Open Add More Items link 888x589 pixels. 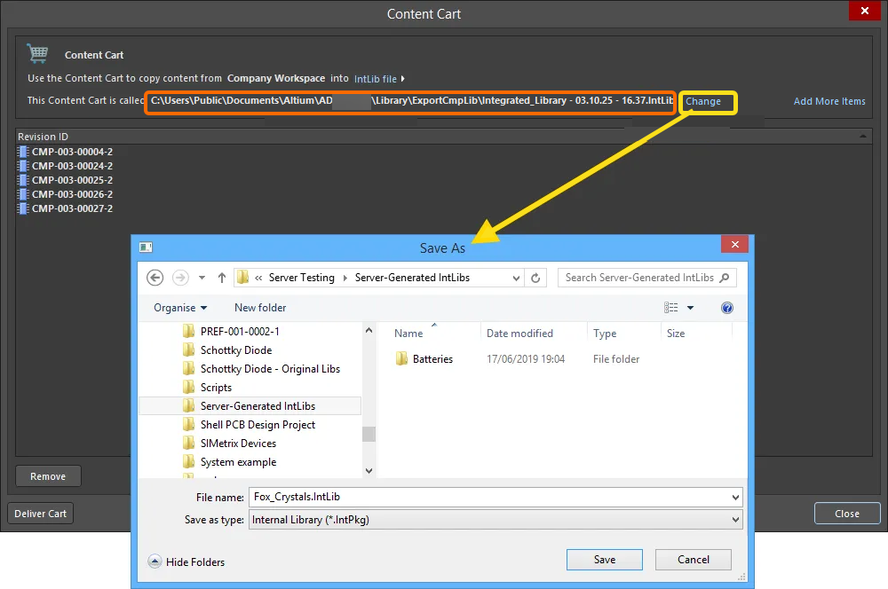pyautogui.click(x=829, y=101)
